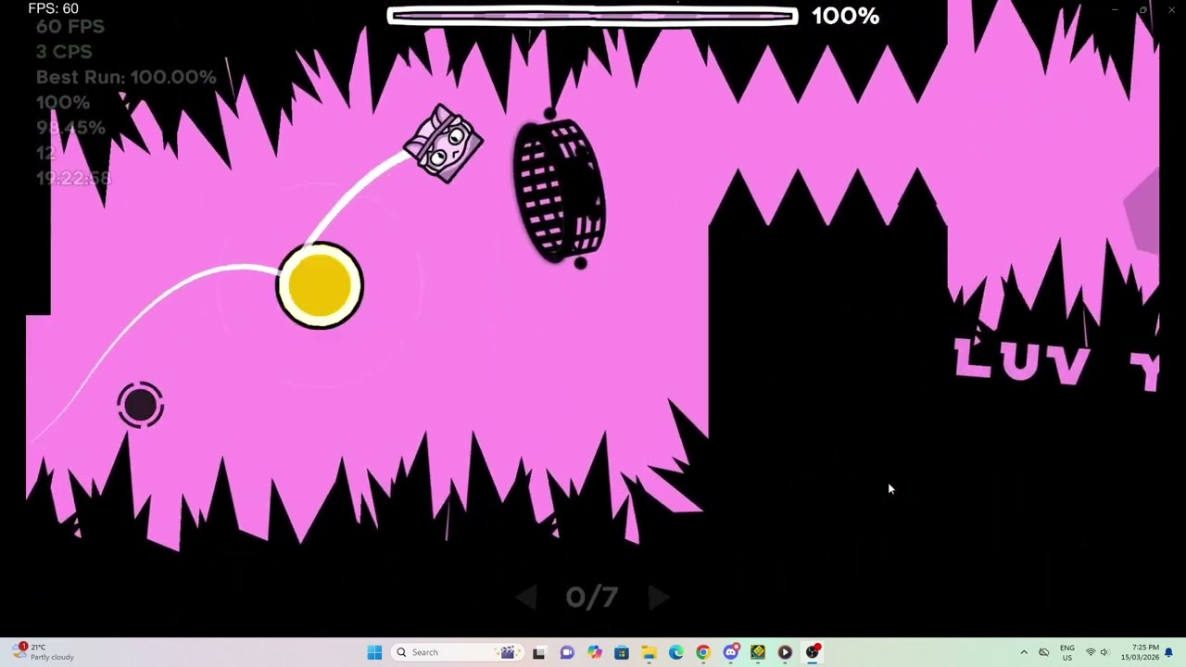Open Microsoft Edge from the taskbar
Viewport: 1186px width, 667px height.
tap(676, 652)
